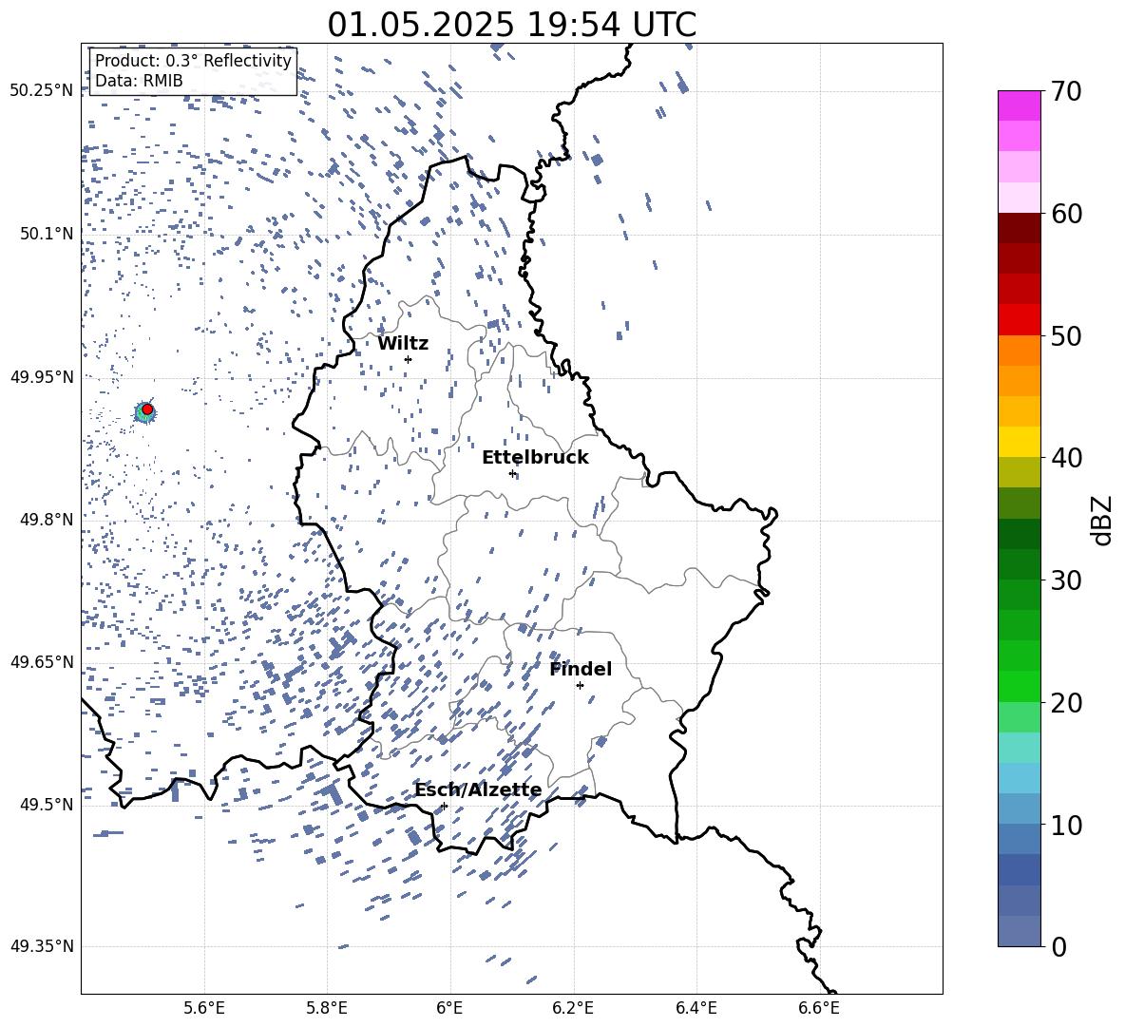The height and width of the screenshot is (1027, 1125).
Task: Click the colorbar tick label 40
Action: [1067, 458]
